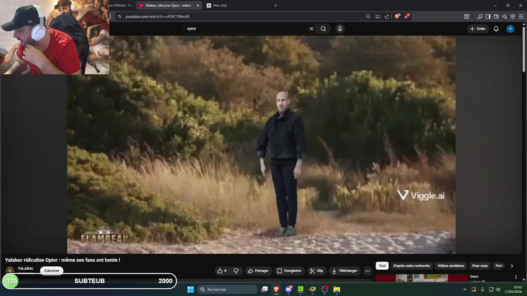The image size is (527, 296).
Task: Click the share page icon in address bar
Action: coord(387,16)
